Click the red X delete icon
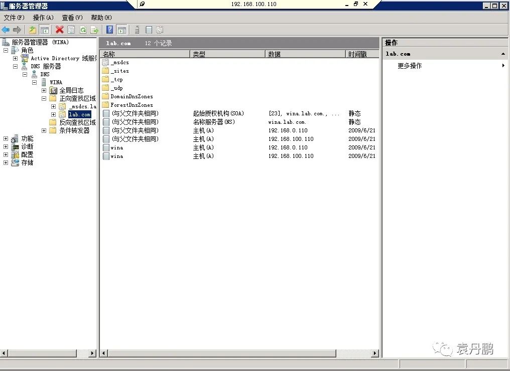Viewport: 510px width, 371px height. [x=60, y=30]
